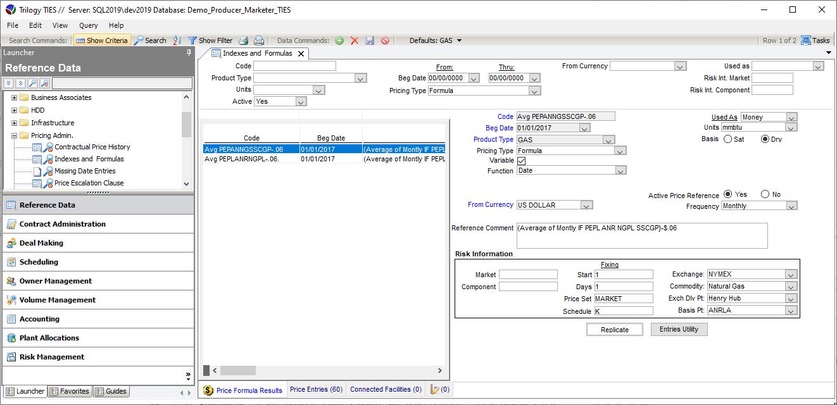Open the Frequency Monthly dropdown
Image resolution: width=837 pixels, height=405 pixels.
791,206
